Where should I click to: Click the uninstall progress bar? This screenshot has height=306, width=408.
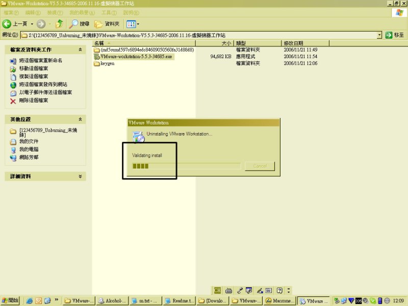coord(186,166)
